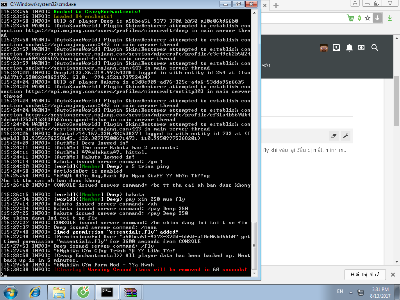Open the cmd.exe title bar system icon
Viewport: 400px width, 300px height.
(x=4, y=4)
